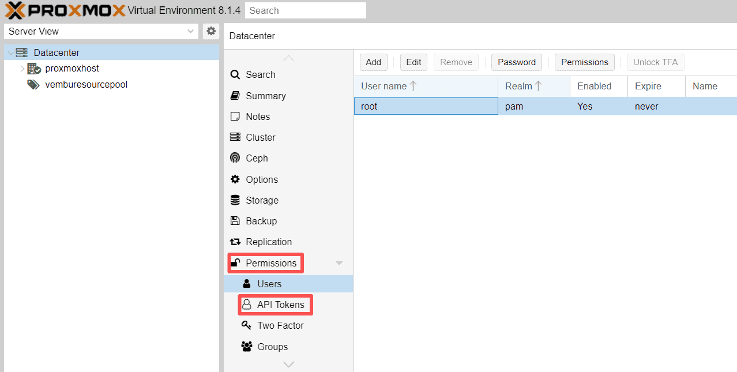Open the Replication menu item

(288, 242)
